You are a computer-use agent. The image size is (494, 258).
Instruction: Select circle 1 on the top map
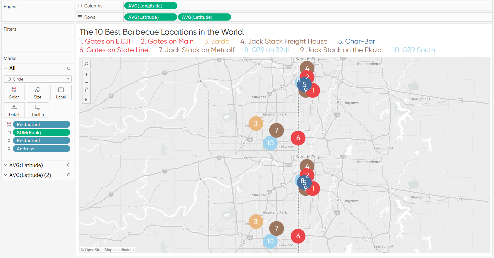click(314, 90)
